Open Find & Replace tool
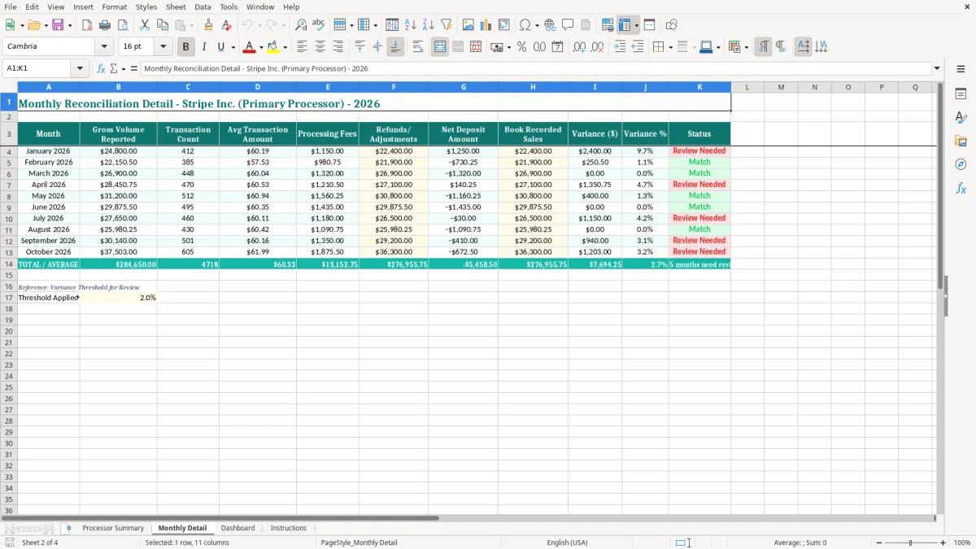This screenshot has height=549, width=976. [301, 25]
